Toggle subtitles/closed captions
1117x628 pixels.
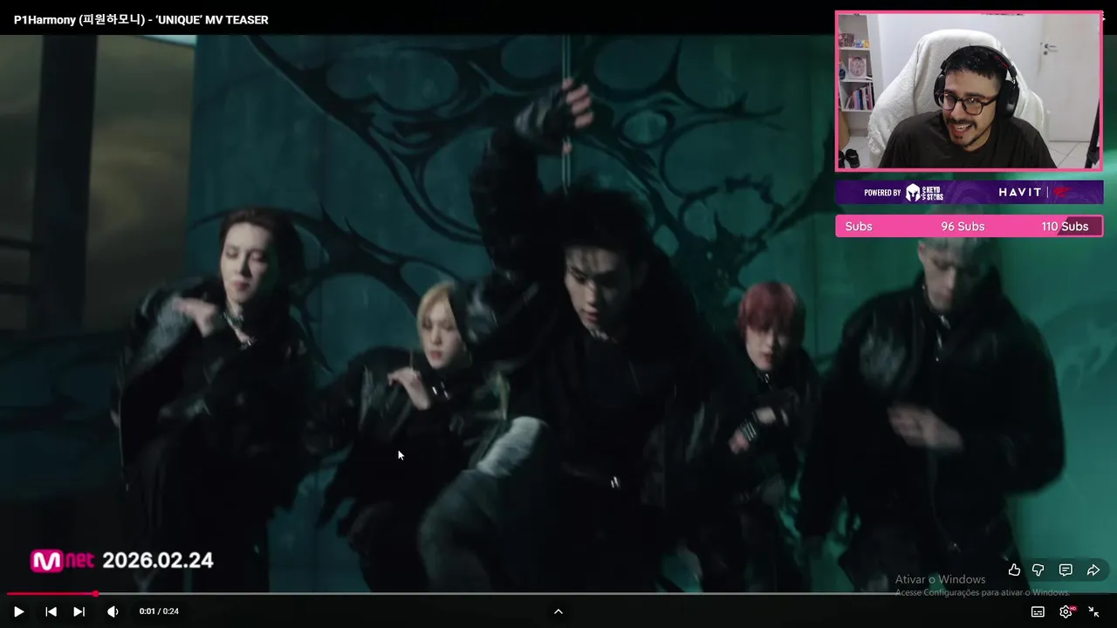point(1038,611)
